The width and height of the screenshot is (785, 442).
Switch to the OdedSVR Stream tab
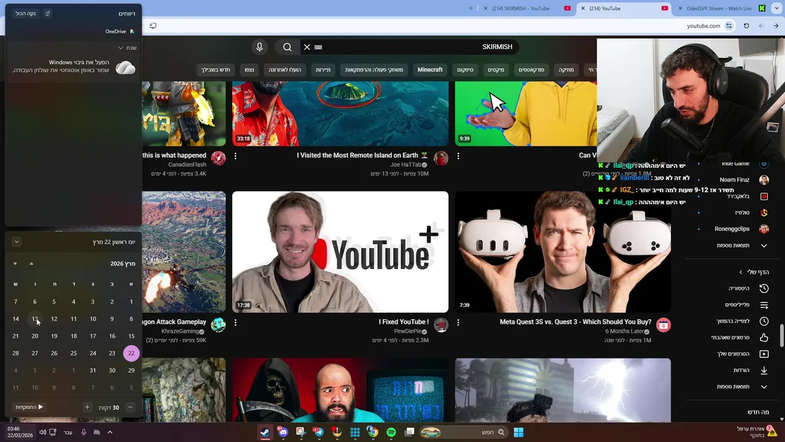pos(723,9)
